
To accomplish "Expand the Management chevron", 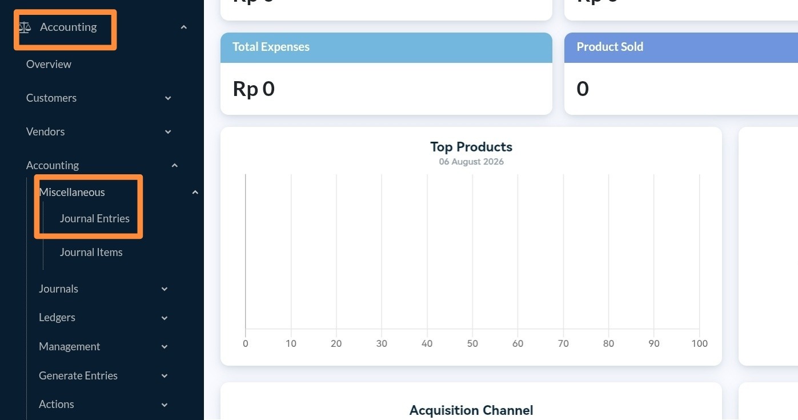I will pos(165,347).
